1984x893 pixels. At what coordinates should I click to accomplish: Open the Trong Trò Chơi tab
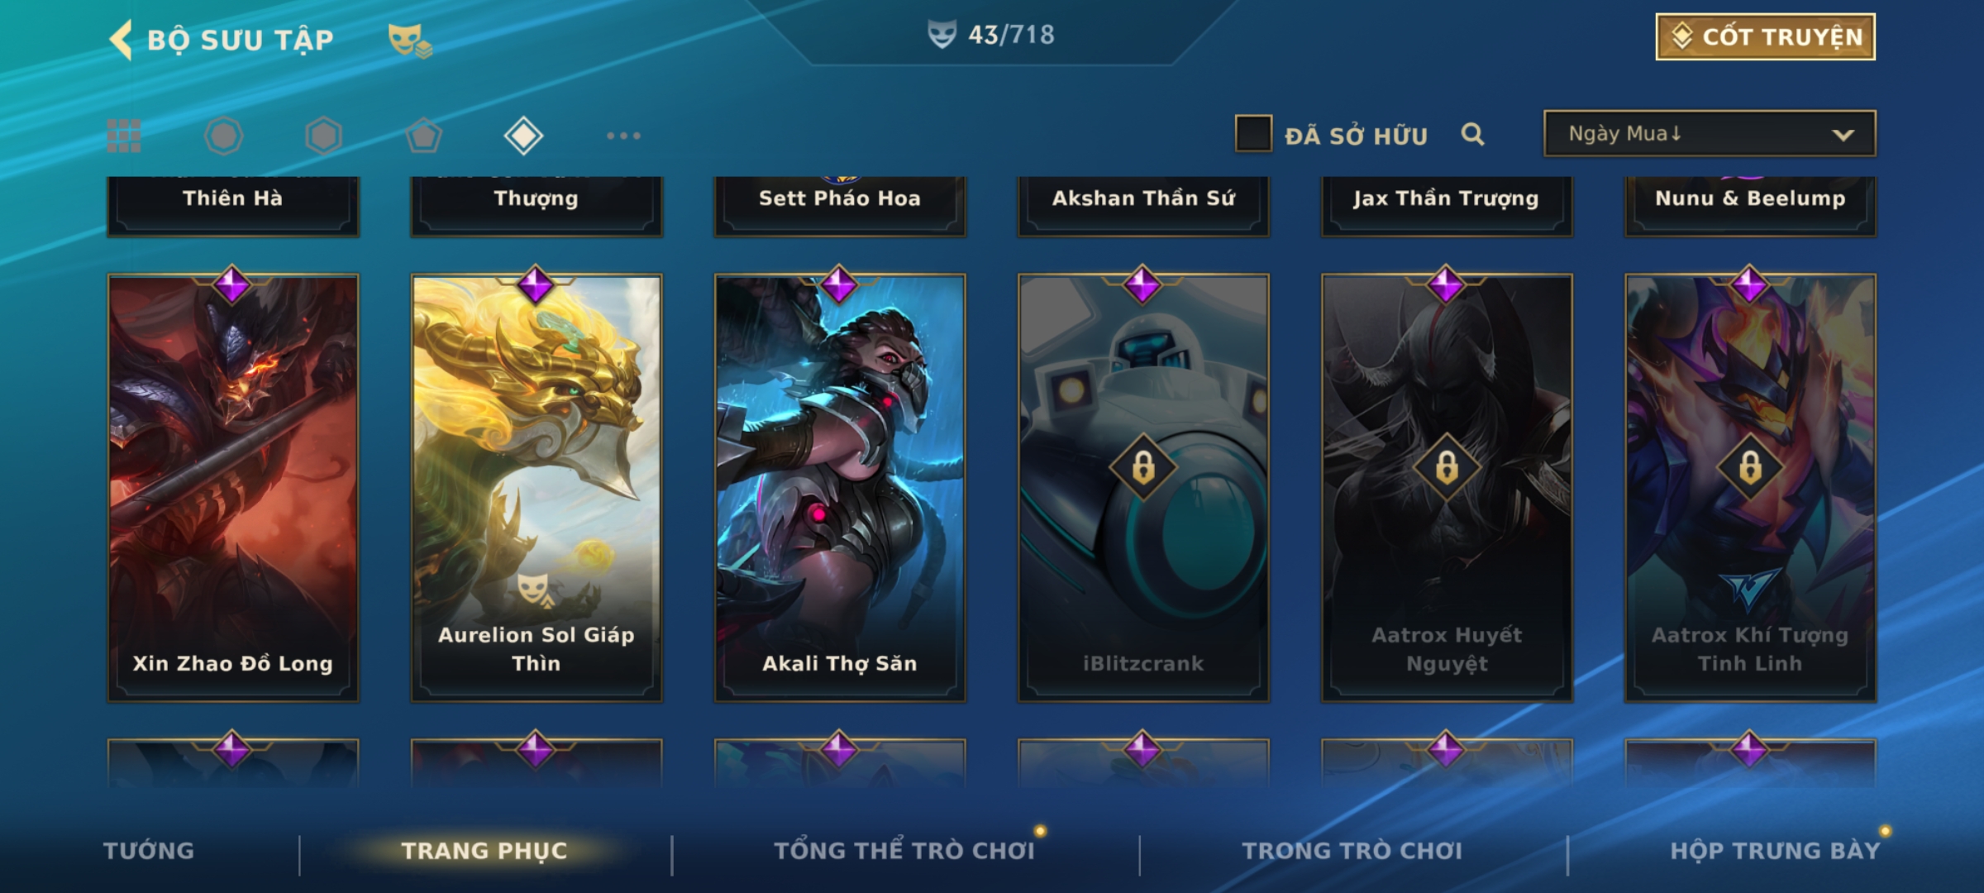(1352, 851)
